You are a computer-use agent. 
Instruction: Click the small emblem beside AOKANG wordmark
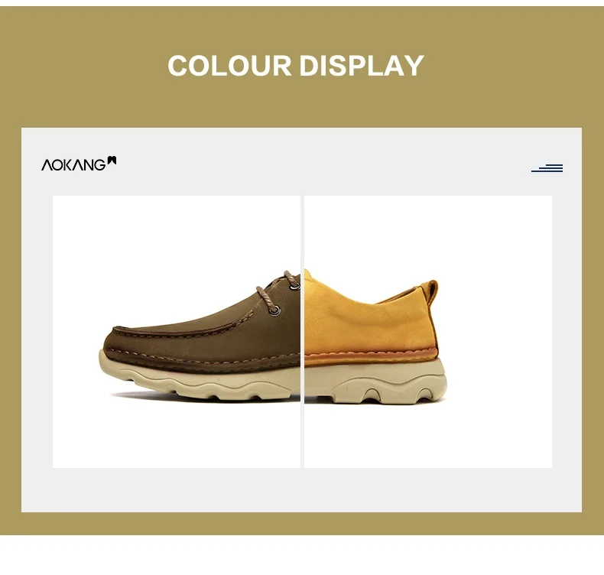point(112,161)
